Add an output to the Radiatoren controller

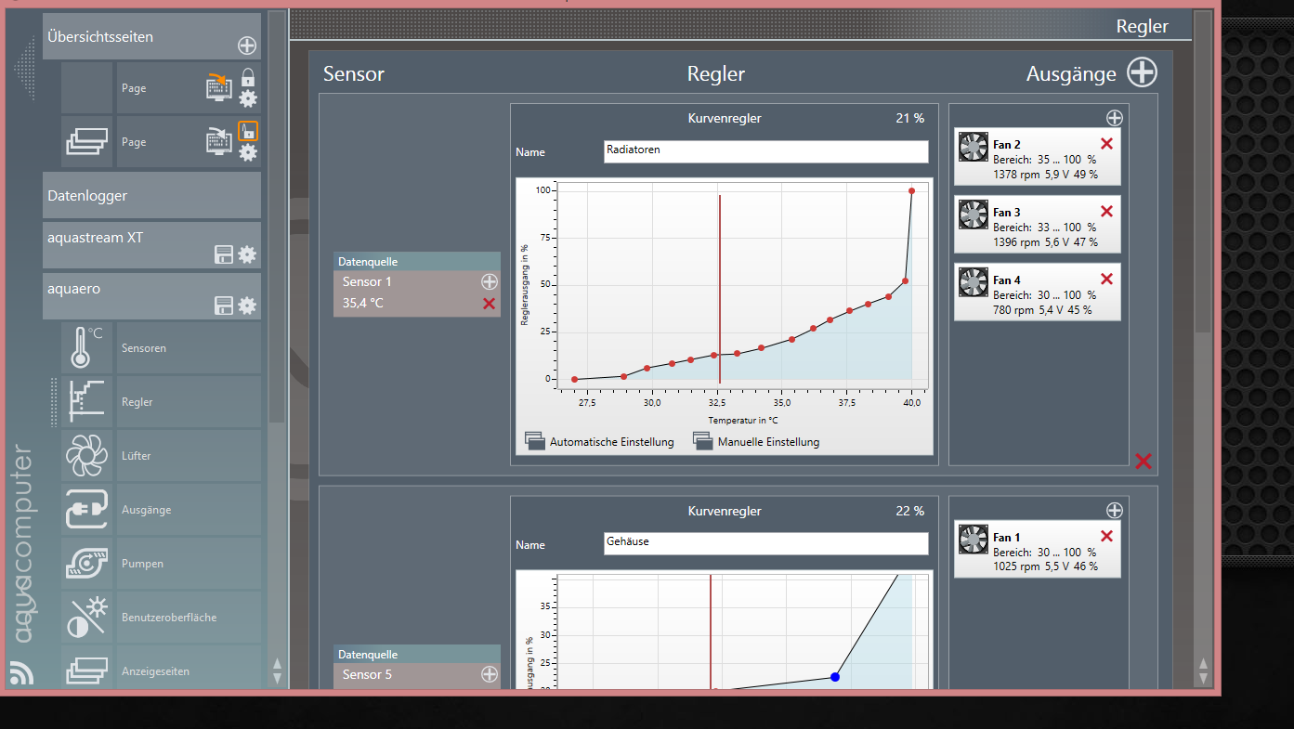1115,118
